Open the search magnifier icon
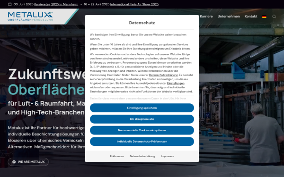The image size is (284, 177). [274, 17]
